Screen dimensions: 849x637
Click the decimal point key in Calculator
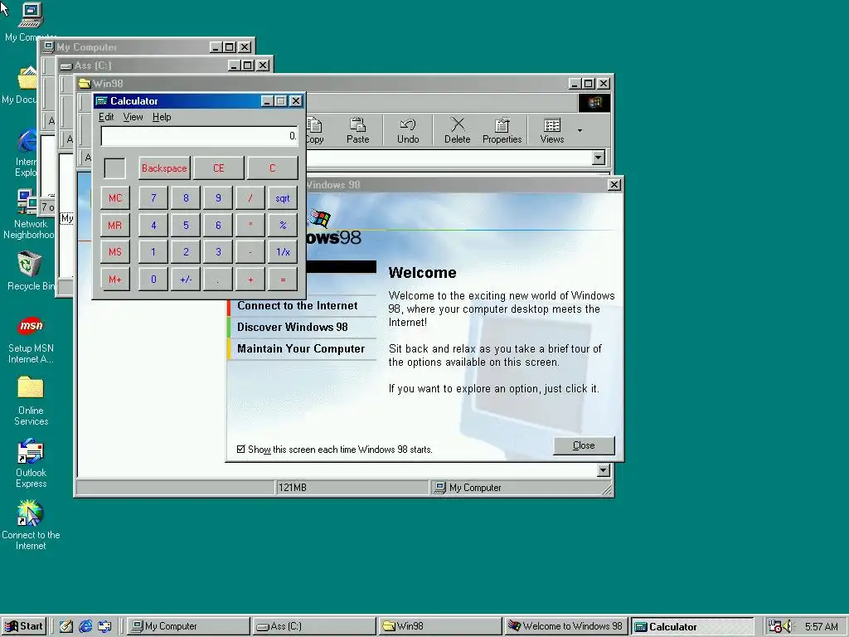[218, 280]
